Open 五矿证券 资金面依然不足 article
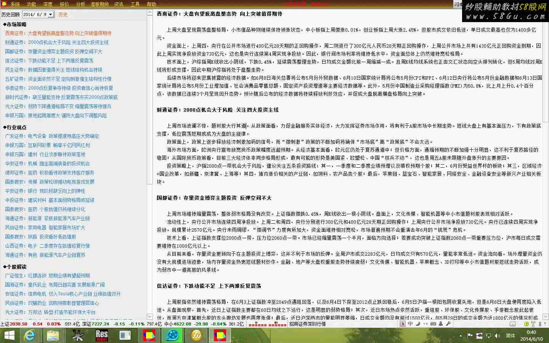Viewport: 549px width, 343px height. coord(58,79)
